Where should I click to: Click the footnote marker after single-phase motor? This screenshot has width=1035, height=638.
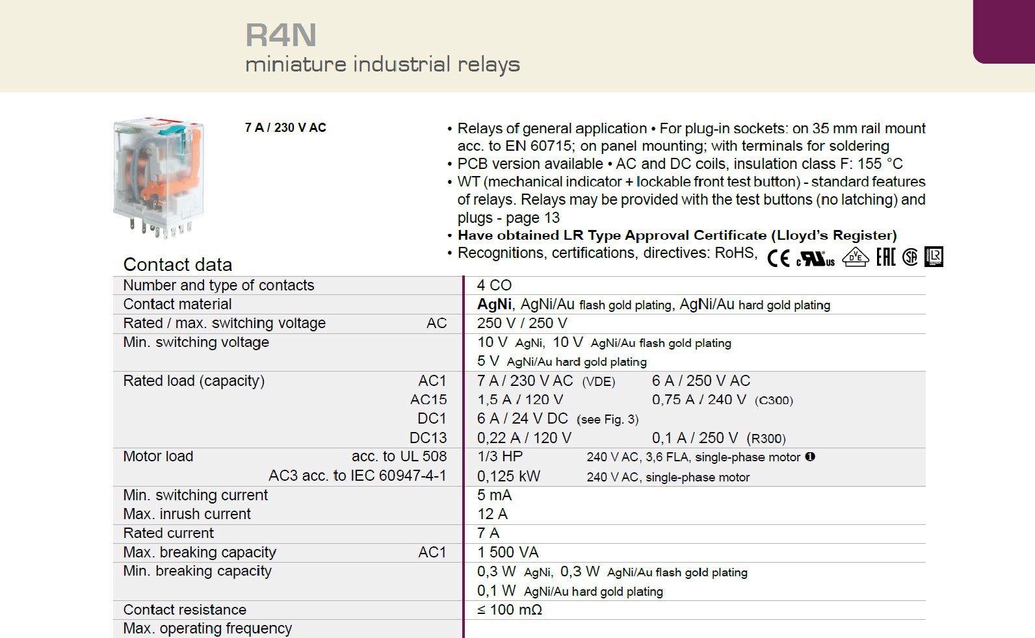tap(810, 457)
